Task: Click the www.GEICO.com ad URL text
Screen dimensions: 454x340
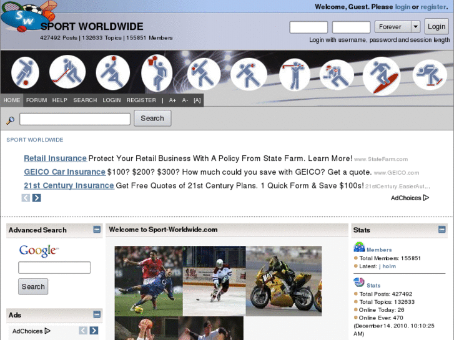Action: point(397,173)
